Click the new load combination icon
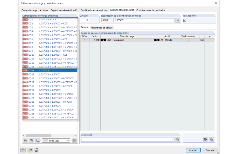 [x=25, y=141]
